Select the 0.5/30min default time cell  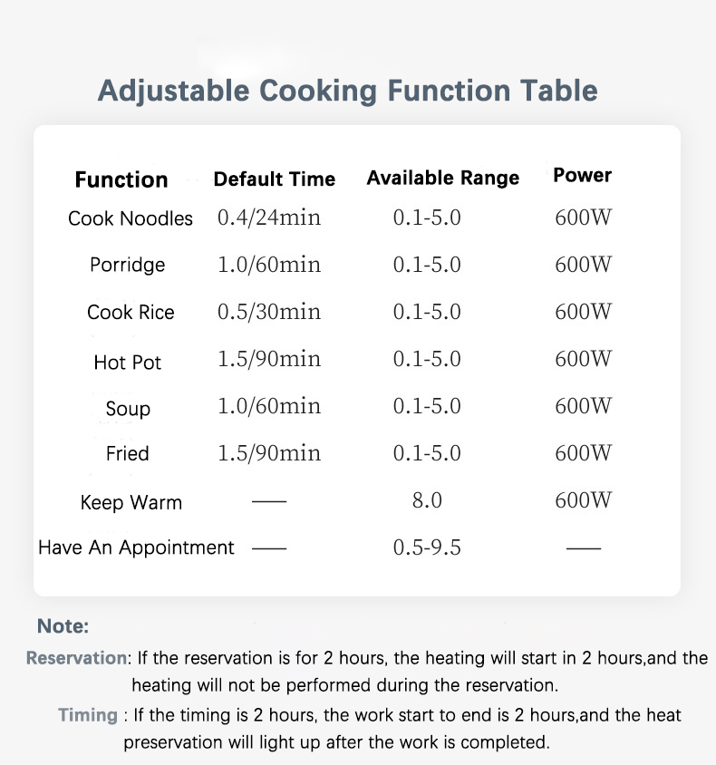tap(269, 312)
